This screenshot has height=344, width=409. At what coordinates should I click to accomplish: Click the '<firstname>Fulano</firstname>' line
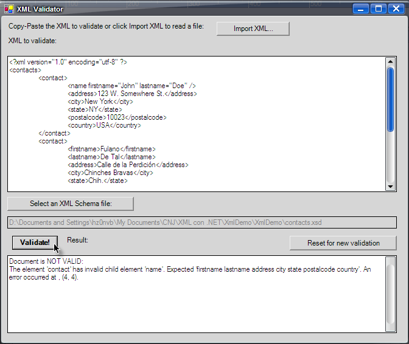111,149
